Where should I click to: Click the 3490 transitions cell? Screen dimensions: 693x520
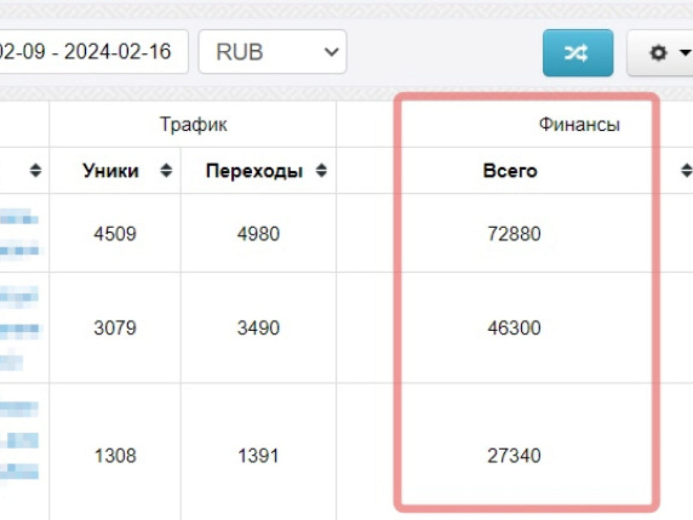pyautogui.click(x=258, y=328)
